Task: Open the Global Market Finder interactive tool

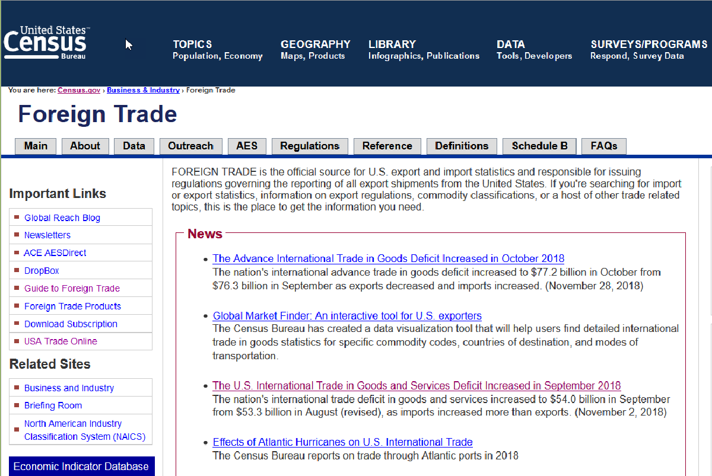Action: click(x=347, y=315)
